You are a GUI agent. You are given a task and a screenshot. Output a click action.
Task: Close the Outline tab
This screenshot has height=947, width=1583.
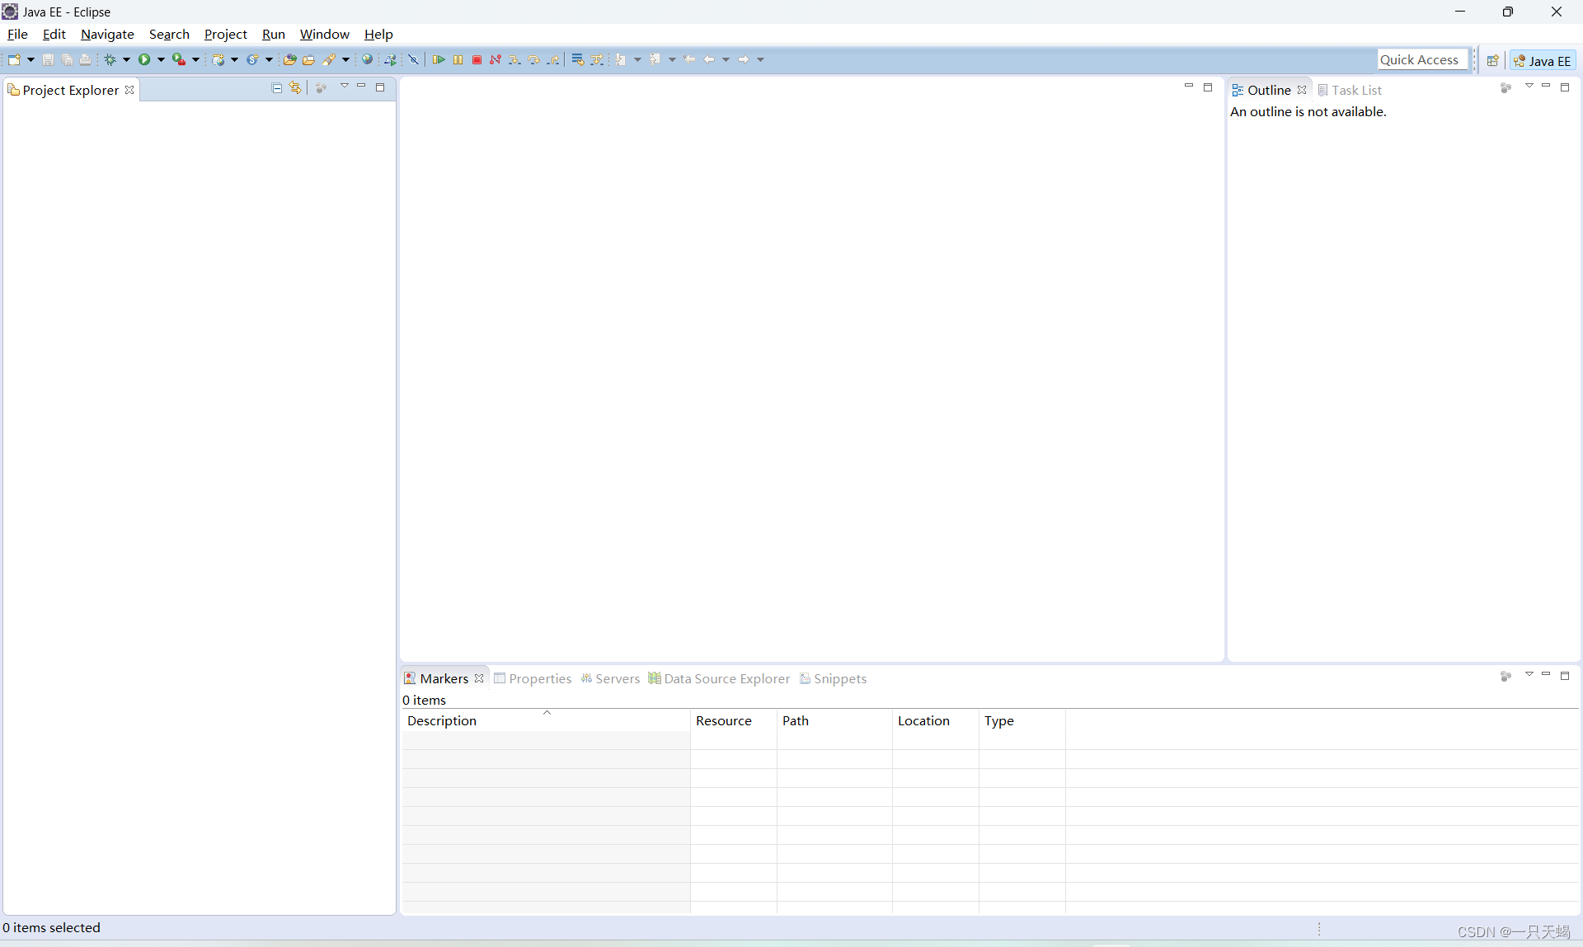[x=1302, y=90]
